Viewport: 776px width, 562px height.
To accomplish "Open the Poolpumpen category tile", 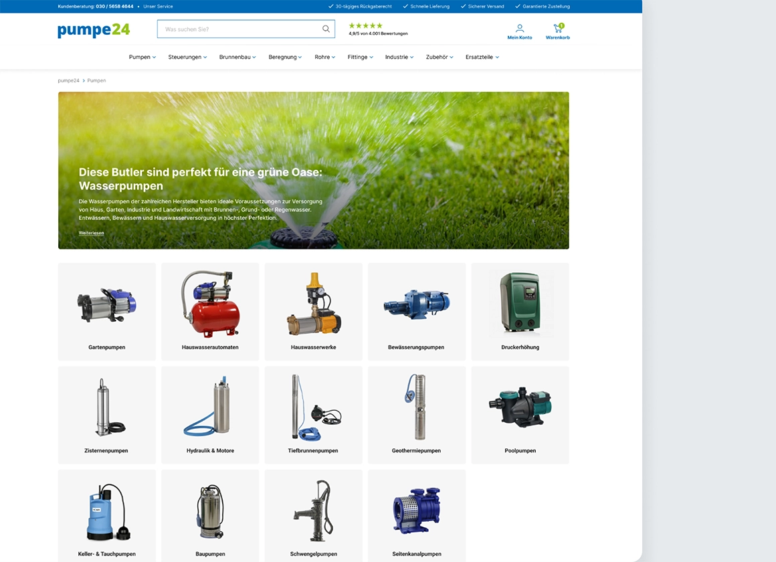I will click(x=520, y=415).
